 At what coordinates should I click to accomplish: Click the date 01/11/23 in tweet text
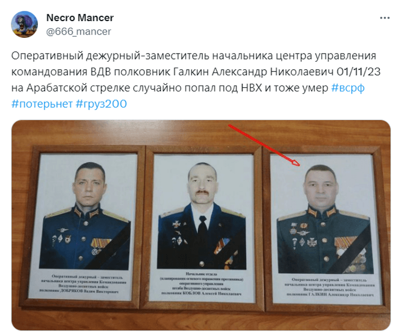coord(359,72)
